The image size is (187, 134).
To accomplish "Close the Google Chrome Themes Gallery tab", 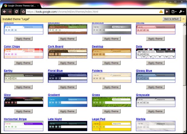I will point(38,5).
